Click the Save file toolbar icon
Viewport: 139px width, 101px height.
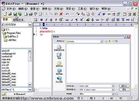coord(15,14)
